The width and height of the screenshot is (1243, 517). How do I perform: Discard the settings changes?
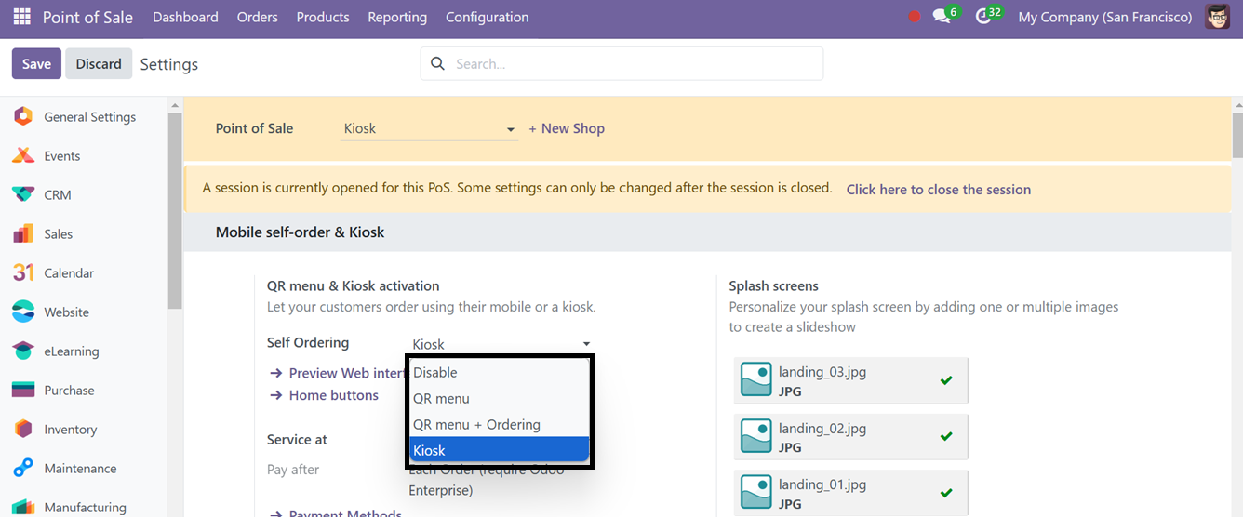click(99, 63)
